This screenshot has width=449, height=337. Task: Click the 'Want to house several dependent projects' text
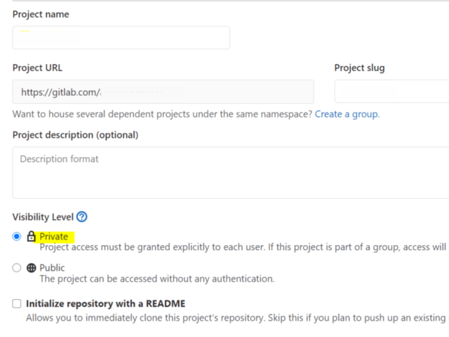[x=162, y=114]
